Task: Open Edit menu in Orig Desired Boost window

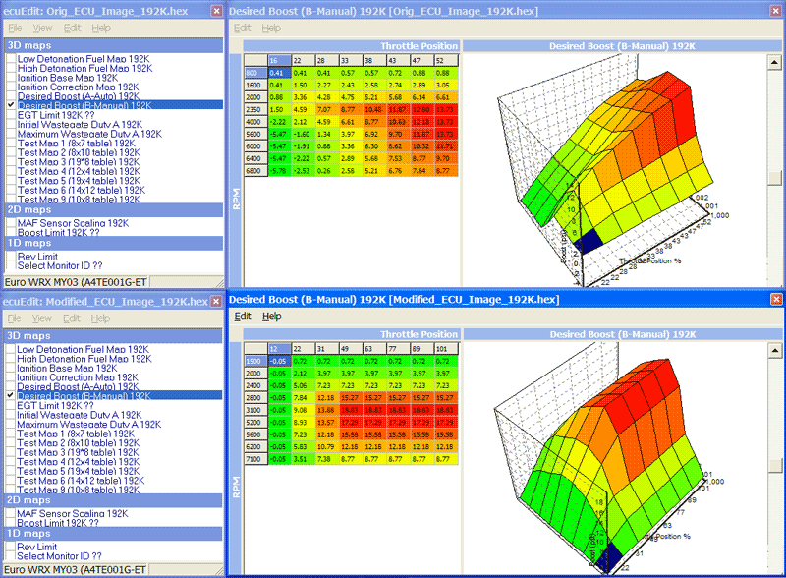Action: (x=243, y=29)
